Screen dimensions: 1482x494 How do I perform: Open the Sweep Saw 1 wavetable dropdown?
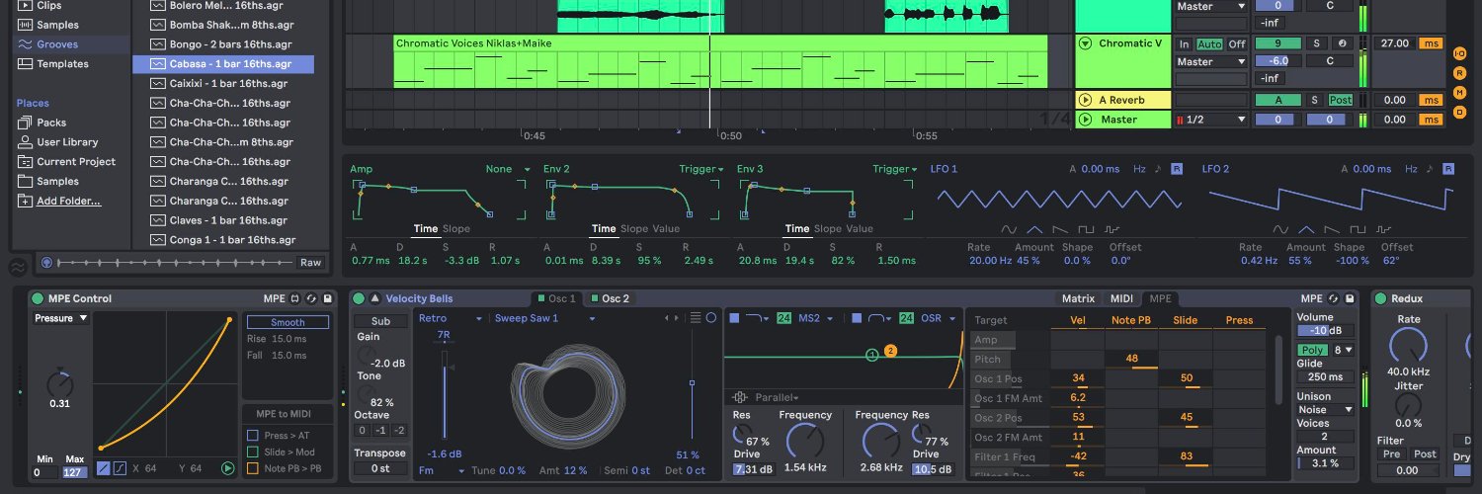[x=545, y=318]
